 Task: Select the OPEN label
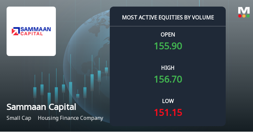click(x=168, y=35)
